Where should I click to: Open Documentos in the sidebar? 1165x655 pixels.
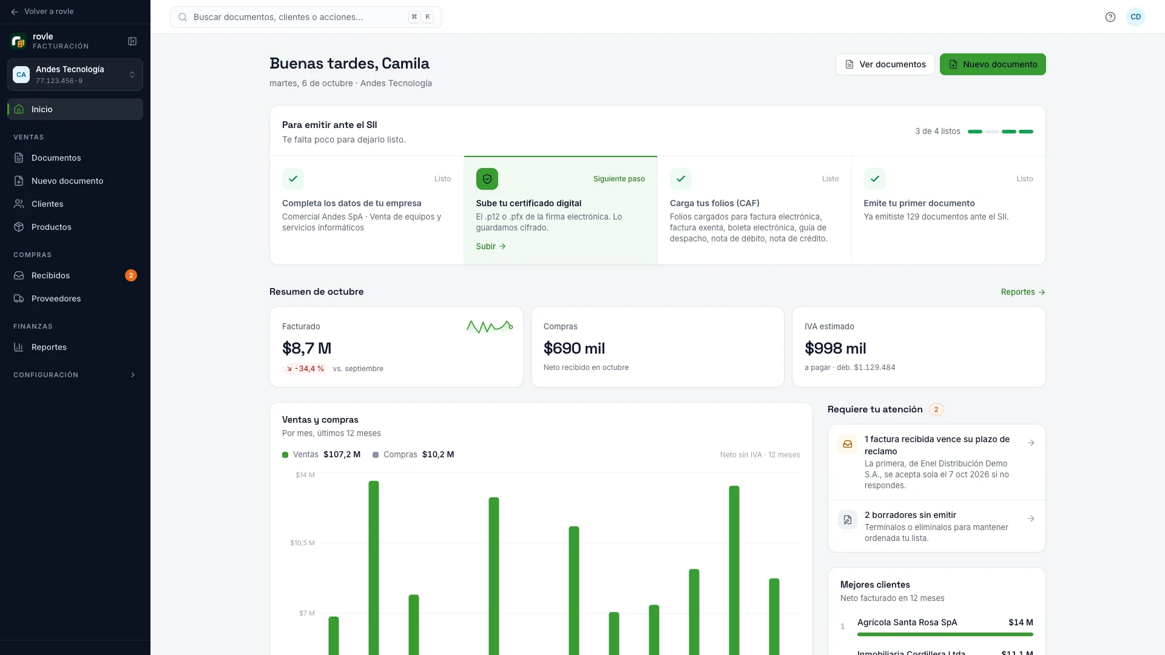75,158
